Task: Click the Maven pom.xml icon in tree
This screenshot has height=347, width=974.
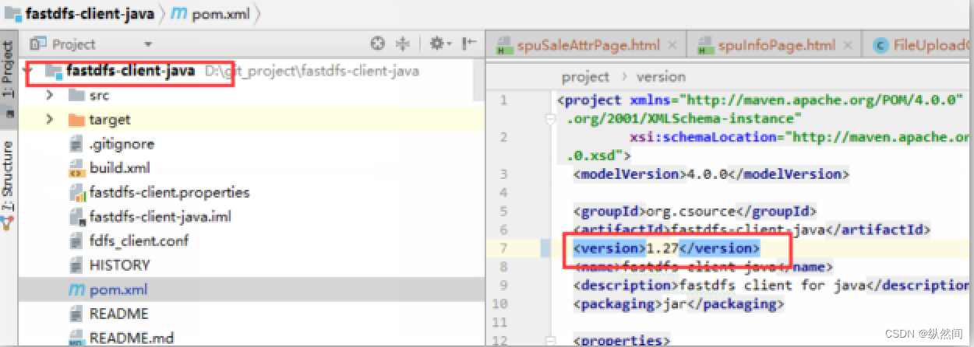Action: click(76, 289)
